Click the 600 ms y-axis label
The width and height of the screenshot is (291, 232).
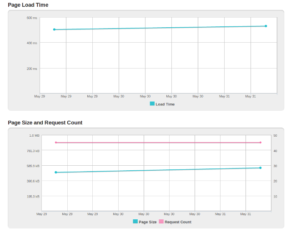click(32, 18)
